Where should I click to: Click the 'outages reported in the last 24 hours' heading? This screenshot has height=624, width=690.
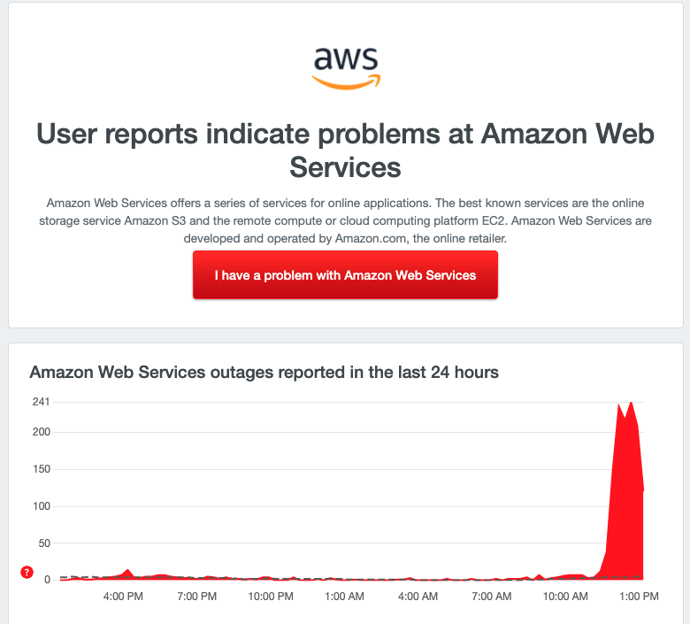(264, 373)
